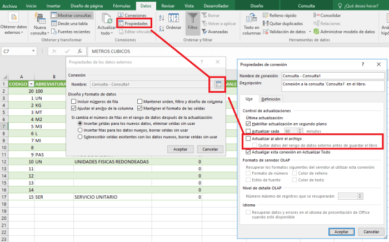Select row header 17
The image size is (389, 242).
click(4, 197)
